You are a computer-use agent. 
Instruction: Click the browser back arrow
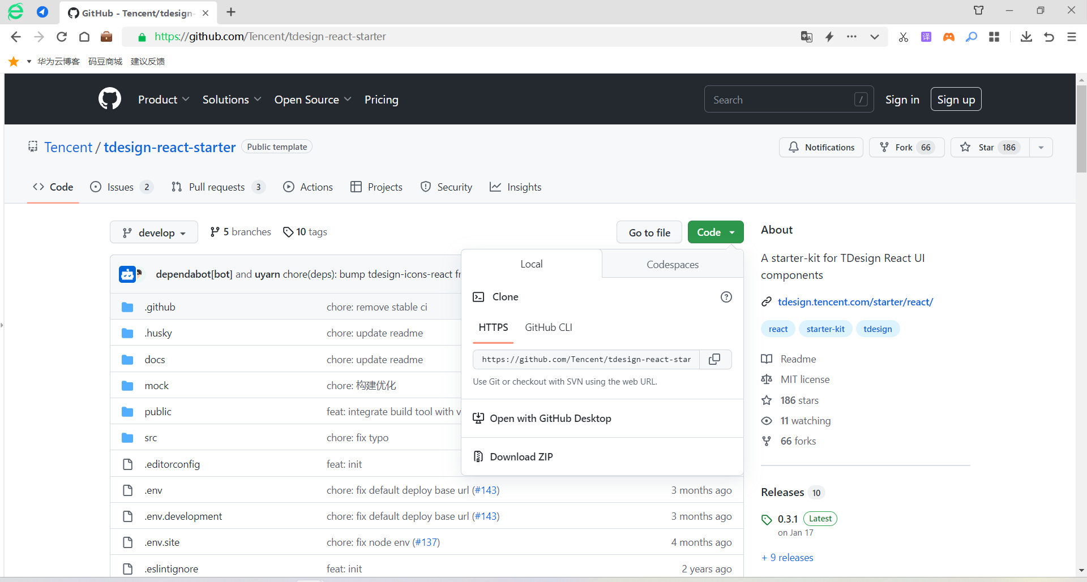16,37
